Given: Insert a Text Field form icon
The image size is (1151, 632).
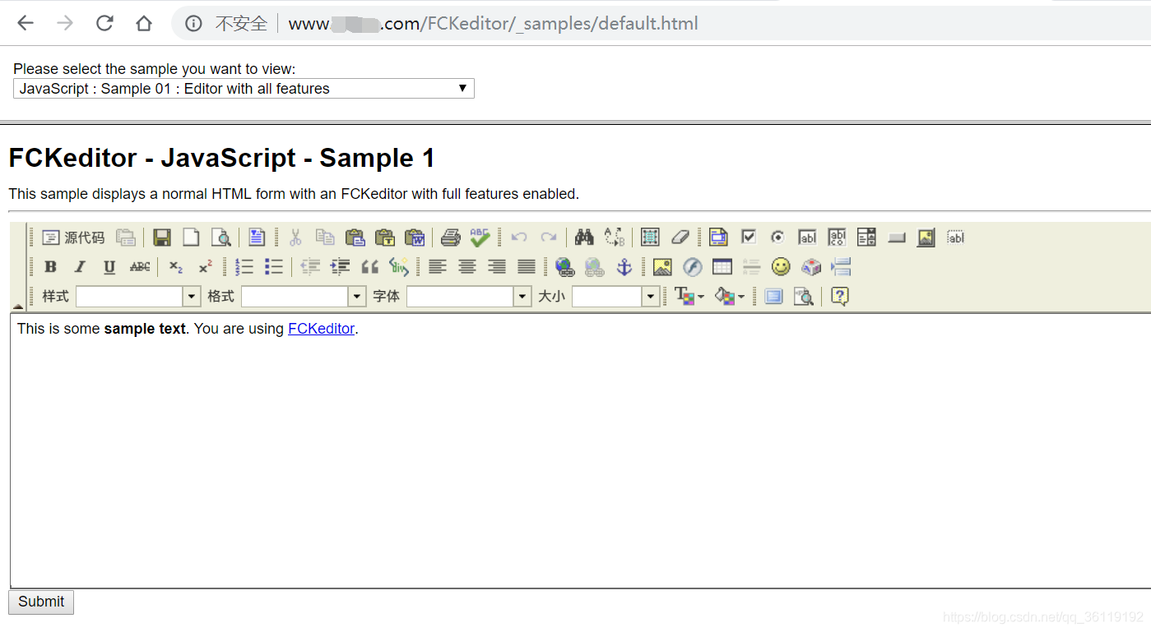Looking at the screenshot, I should pos(807,238).
